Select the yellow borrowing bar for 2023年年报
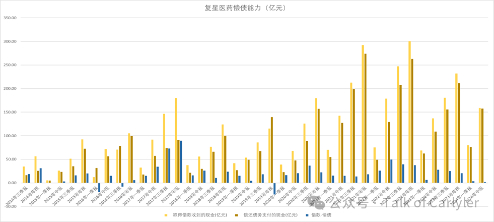The width and height of the screenshot is (494, 222). [x=457, y=128]
